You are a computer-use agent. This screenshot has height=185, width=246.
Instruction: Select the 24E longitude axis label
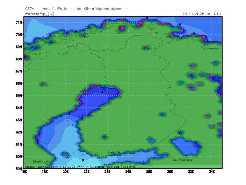click(x=107, y=171)
